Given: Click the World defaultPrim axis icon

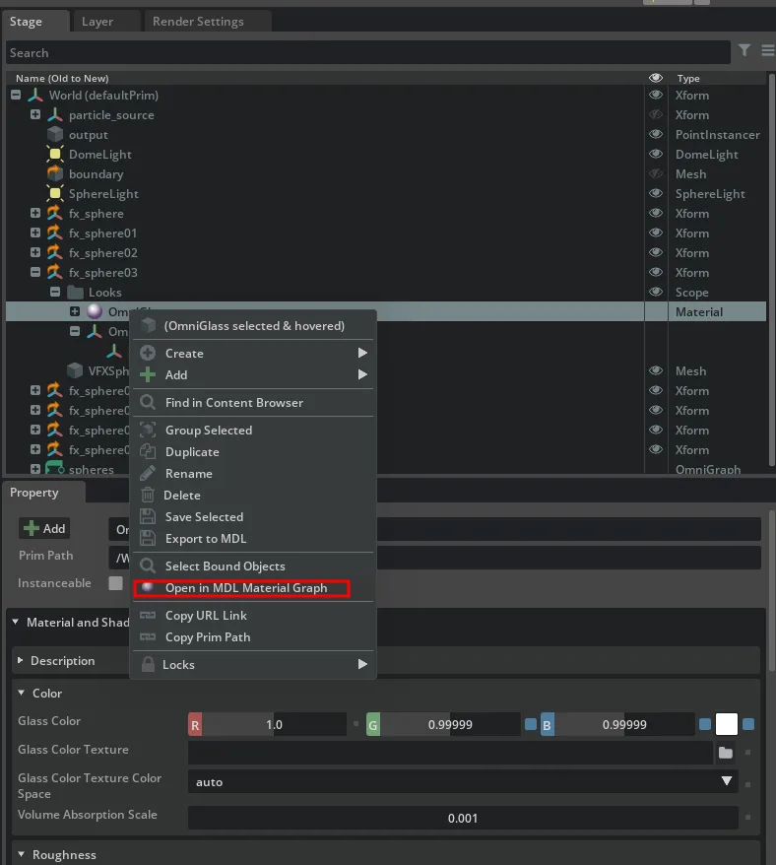Looking at the screenshot, I should pyautogui.click(x=35, y=95).
